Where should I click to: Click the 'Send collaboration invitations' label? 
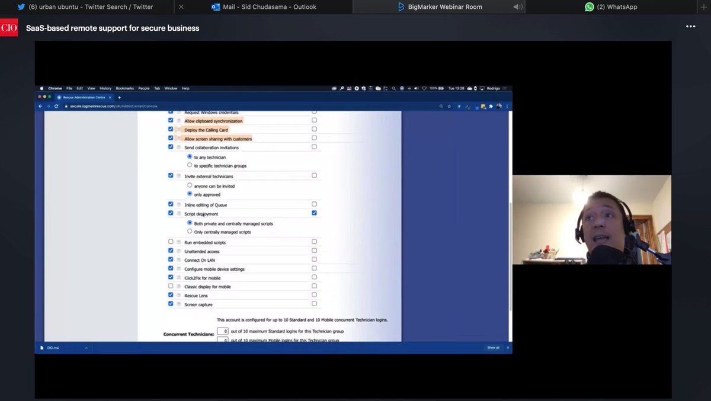212,147
